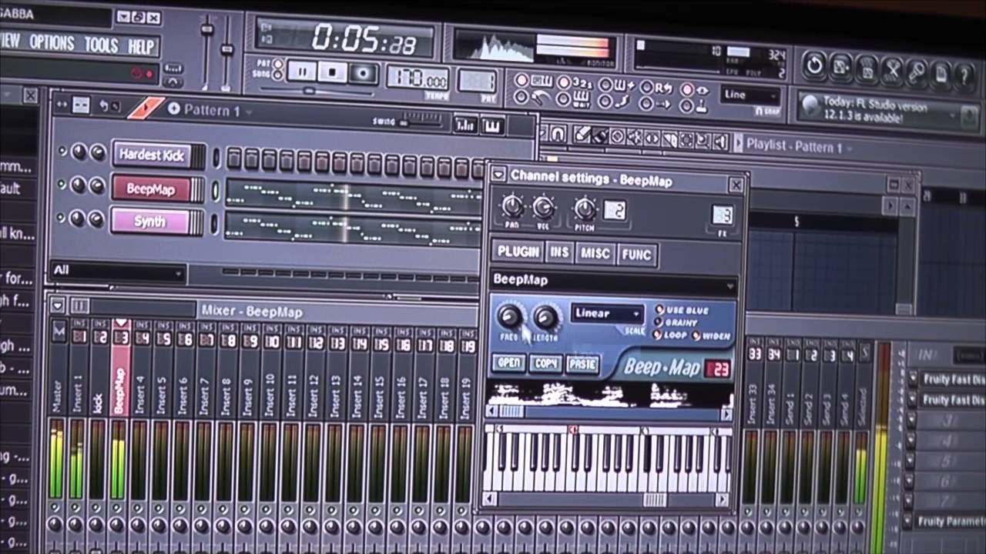Image resolution: width=986 pixels, height=554 pixels.
Task: Arm the record button in the transport
Action: click(x=361, y=74)
